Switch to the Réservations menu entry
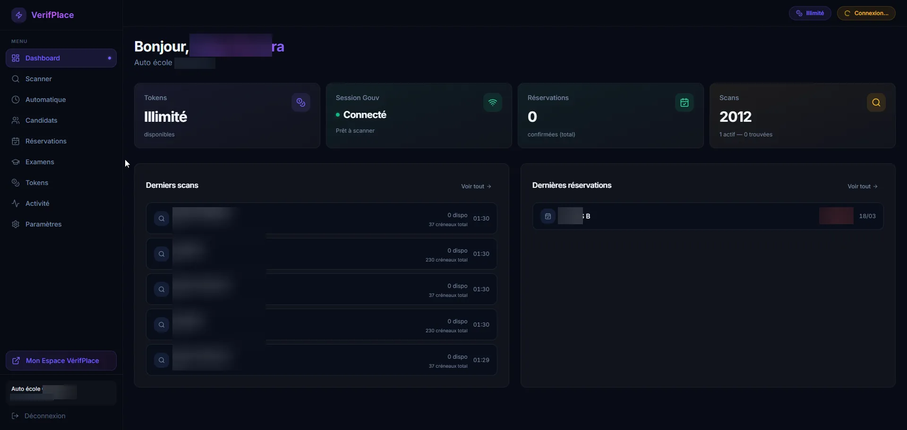This screenshot has height=430, width=907. tap(45, 141)
